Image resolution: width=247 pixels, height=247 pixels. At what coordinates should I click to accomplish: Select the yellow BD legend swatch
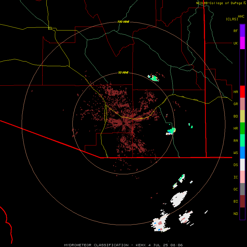coord(242,116)
